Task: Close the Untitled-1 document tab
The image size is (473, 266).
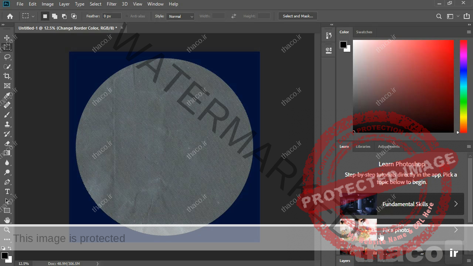Action: coord(122,28)
